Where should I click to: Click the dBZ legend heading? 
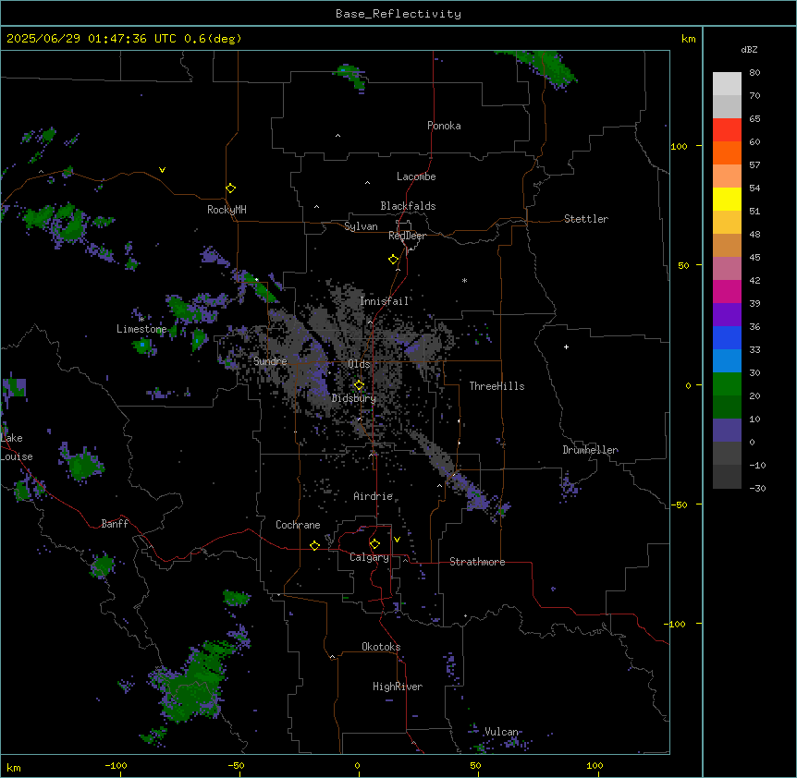[x=749, y=50]
